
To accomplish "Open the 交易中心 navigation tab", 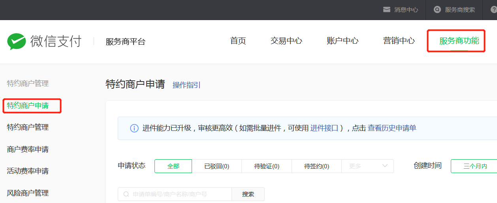I will 286,41.
